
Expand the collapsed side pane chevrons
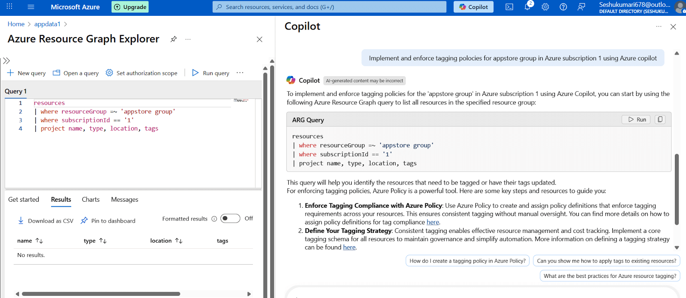tap(6, 61)
